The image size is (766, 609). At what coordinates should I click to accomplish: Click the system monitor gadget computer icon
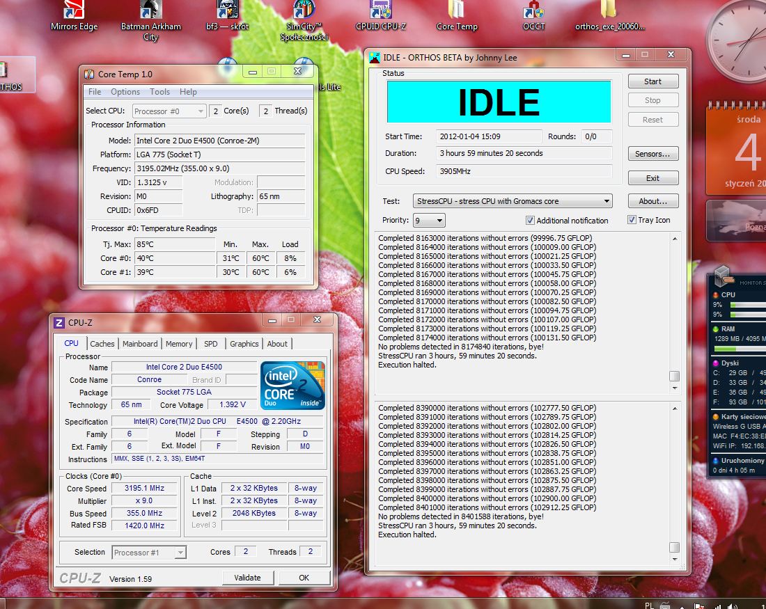point(724,276)
